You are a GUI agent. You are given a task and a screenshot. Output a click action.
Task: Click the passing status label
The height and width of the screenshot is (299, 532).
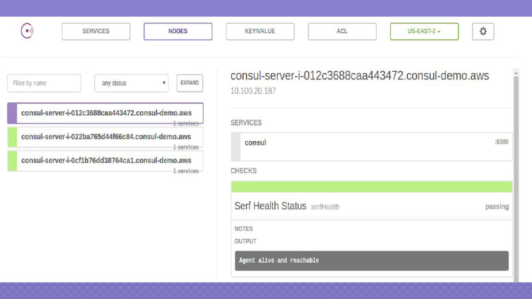(x=497, y=207)
